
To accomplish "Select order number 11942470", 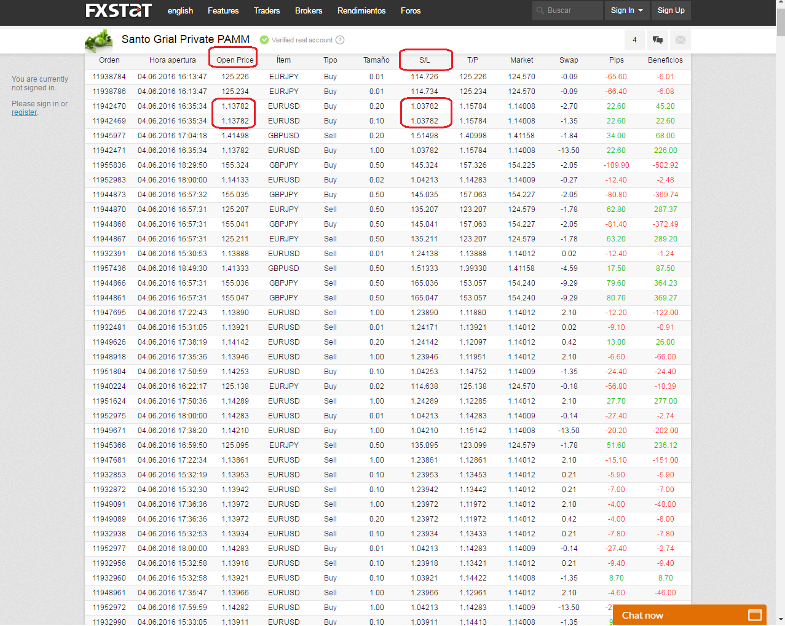I will coord(109,106).
